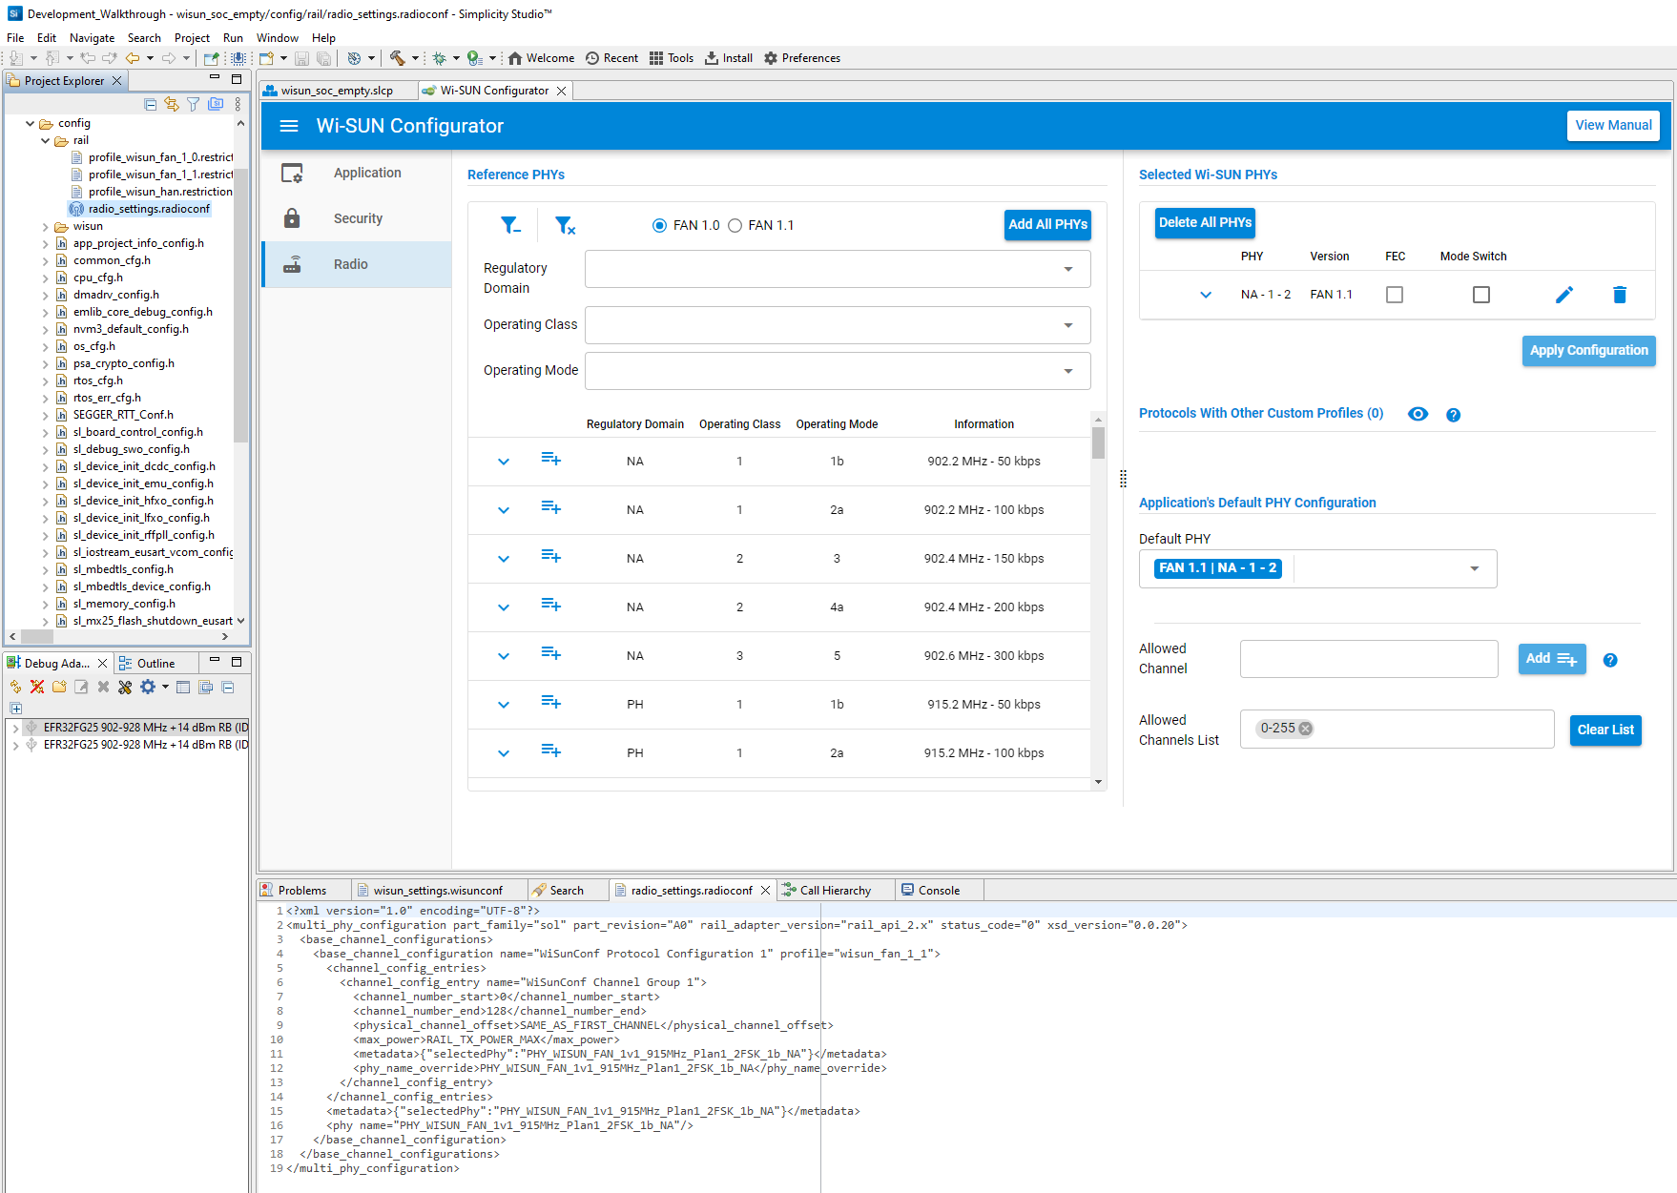
Task: Open the Default PHY dropdown
Action: pyautogui.click(x=1474, y=568)
